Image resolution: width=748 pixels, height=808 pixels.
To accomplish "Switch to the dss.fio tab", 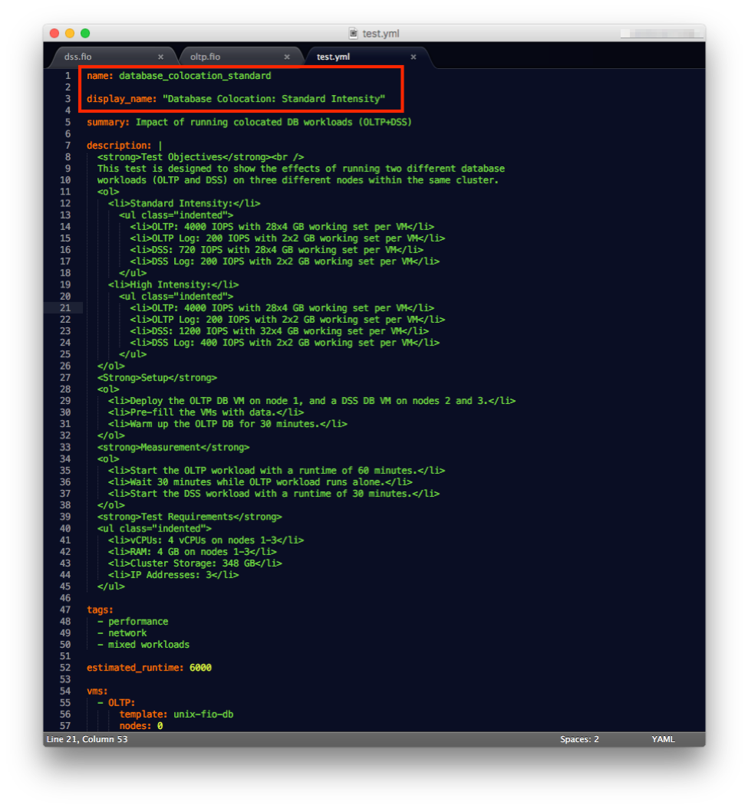I will tap(78, 57).
